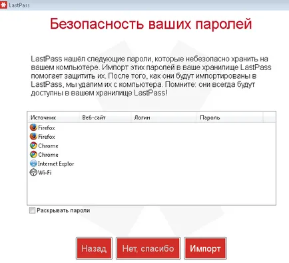Select the first Firefox row icon

[x=33, y=127]
